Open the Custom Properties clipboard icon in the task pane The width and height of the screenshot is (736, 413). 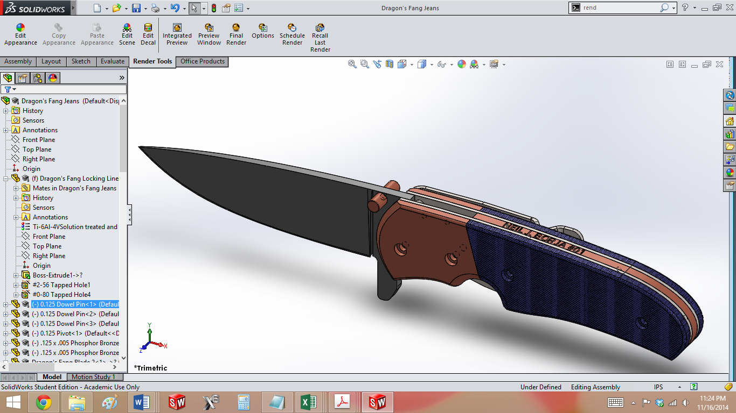pyautogui.click(x=730, y=186)
